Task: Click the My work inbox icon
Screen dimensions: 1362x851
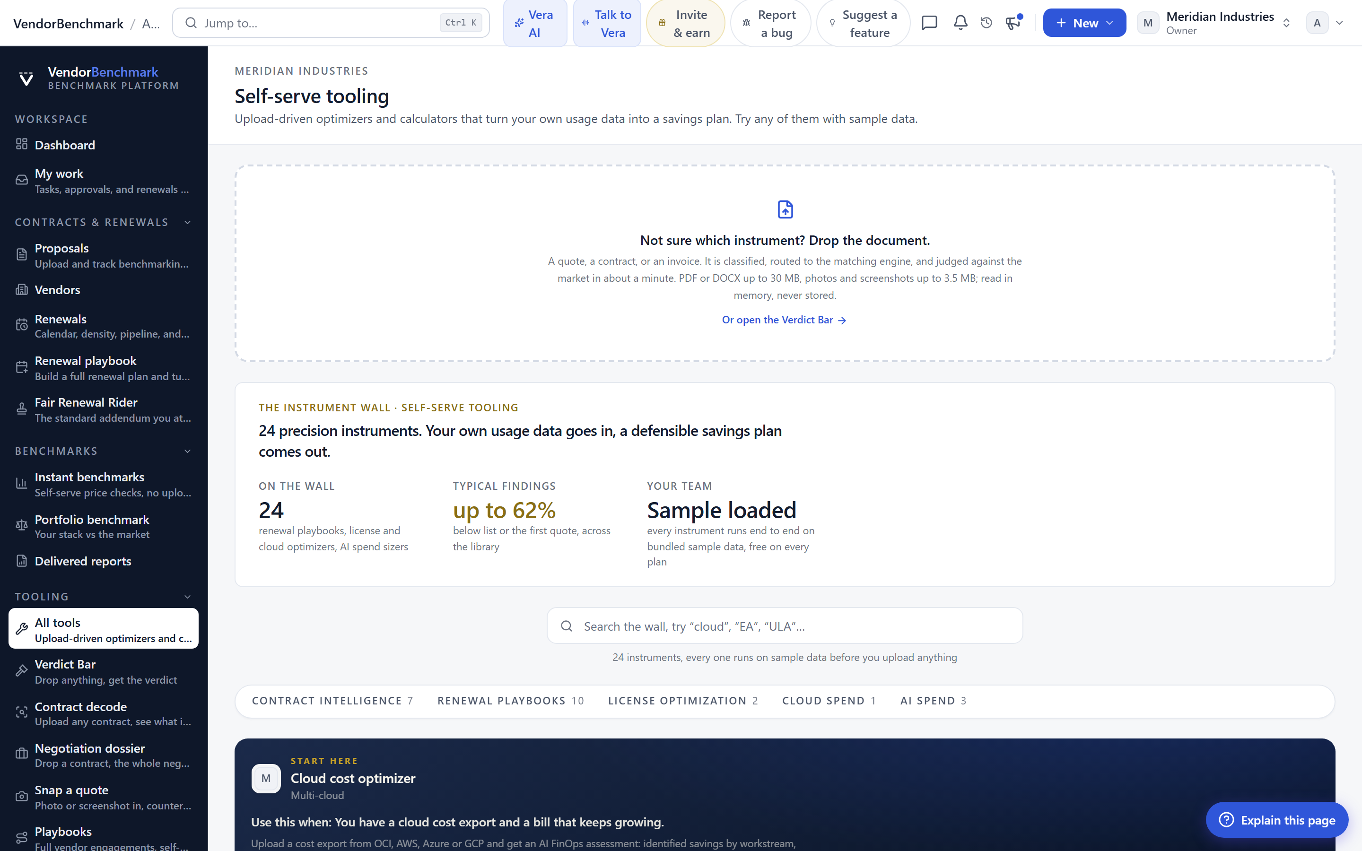Action: coord(21,180)
